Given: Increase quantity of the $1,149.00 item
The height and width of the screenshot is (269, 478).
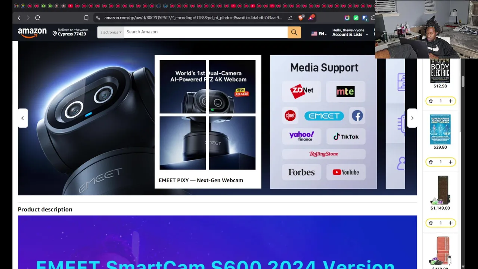Looking at the screenshot, I should tap(450, 223).
